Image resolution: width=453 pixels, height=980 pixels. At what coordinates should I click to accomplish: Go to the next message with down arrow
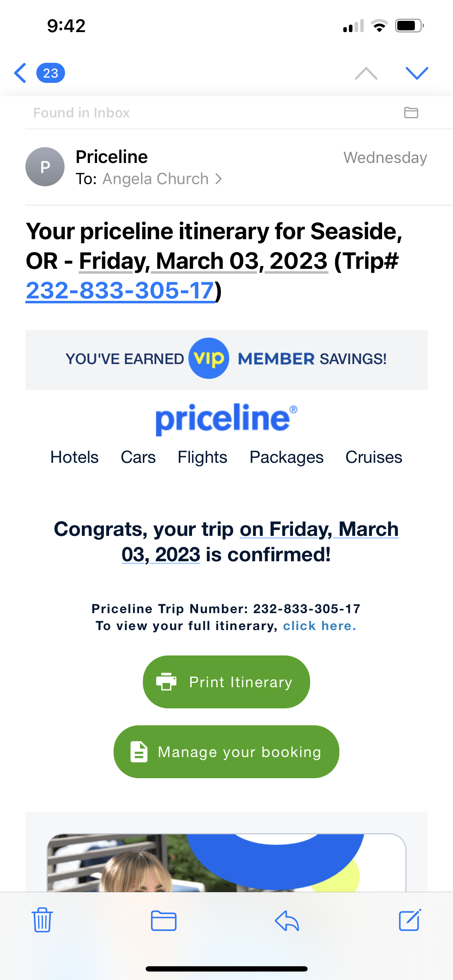[x=417, y=73]
